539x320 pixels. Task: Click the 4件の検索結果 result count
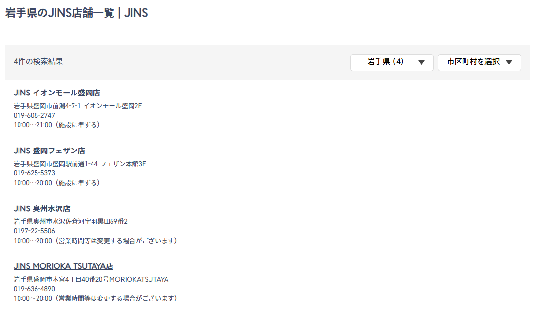38,62
